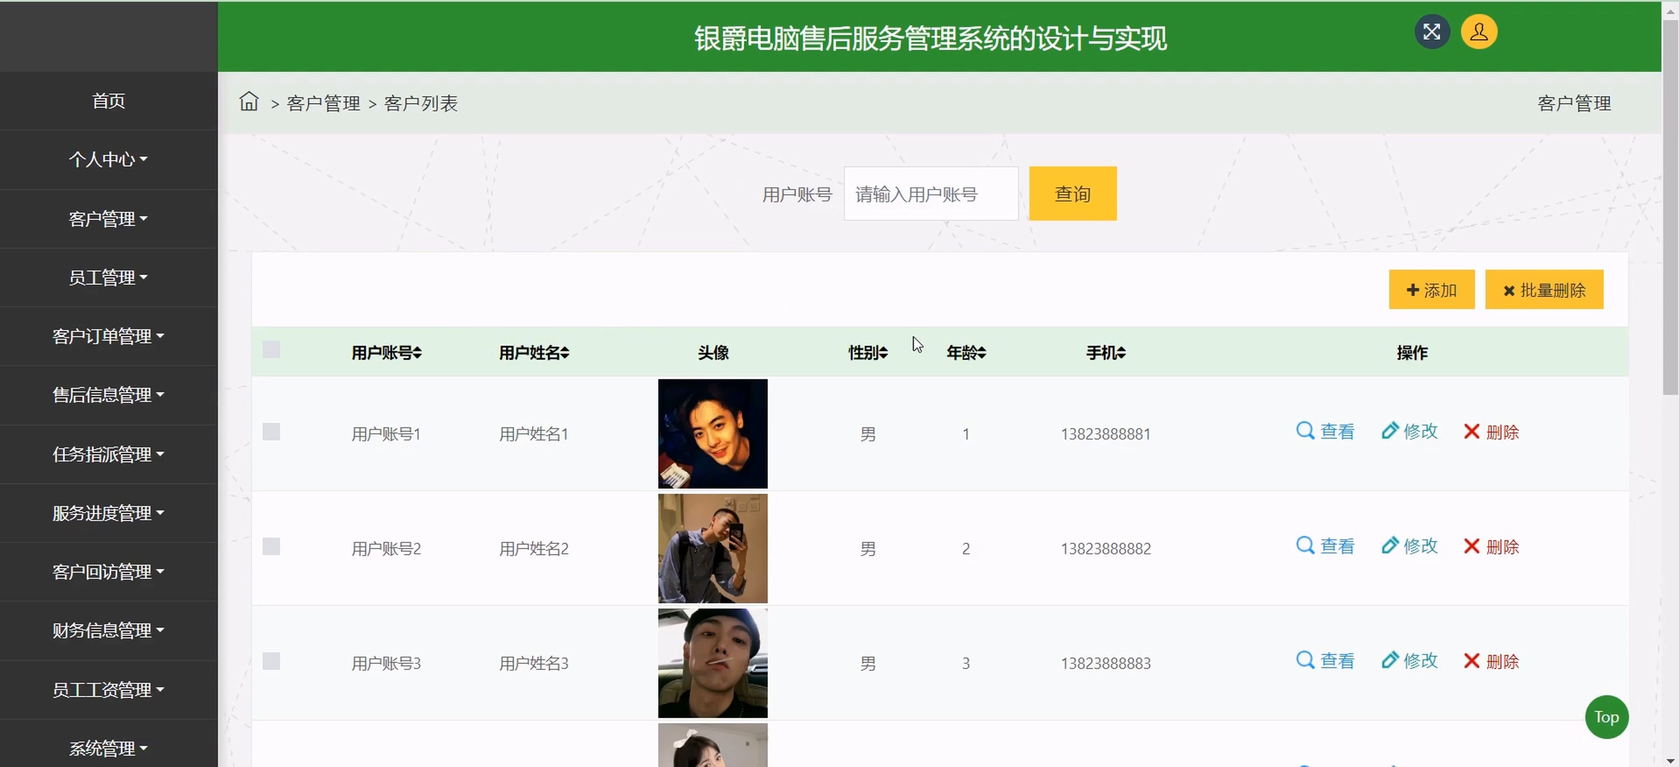The height and width of the screenshot is (767, 1679).
Task: Check the box for 用户账号3 row
Action: coord(271,662)
